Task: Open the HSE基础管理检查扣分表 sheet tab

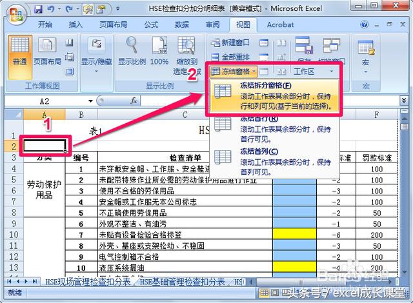Action: tap(183, 282)
